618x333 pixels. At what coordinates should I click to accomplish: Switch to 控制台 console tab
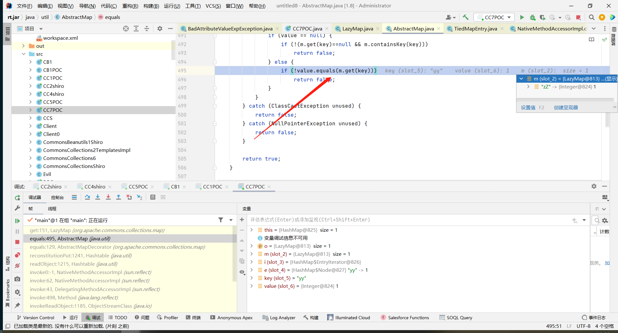click(x=57, y=197)
